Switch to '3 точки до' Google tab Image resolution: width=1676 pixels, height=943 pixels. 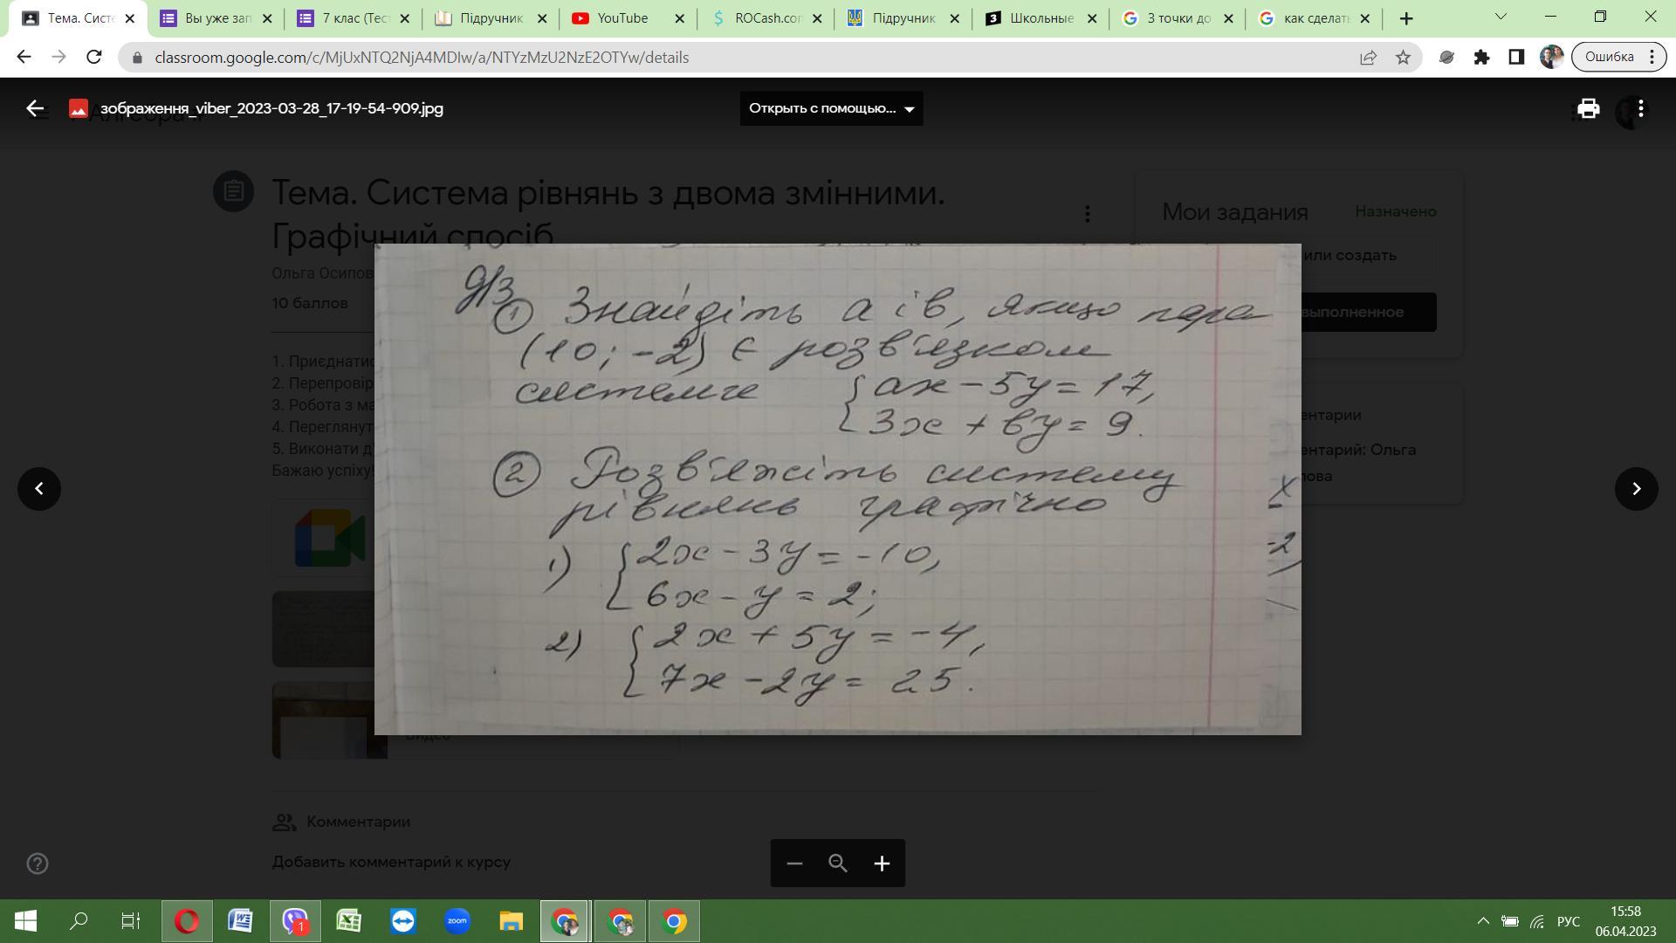(1177, 18)
